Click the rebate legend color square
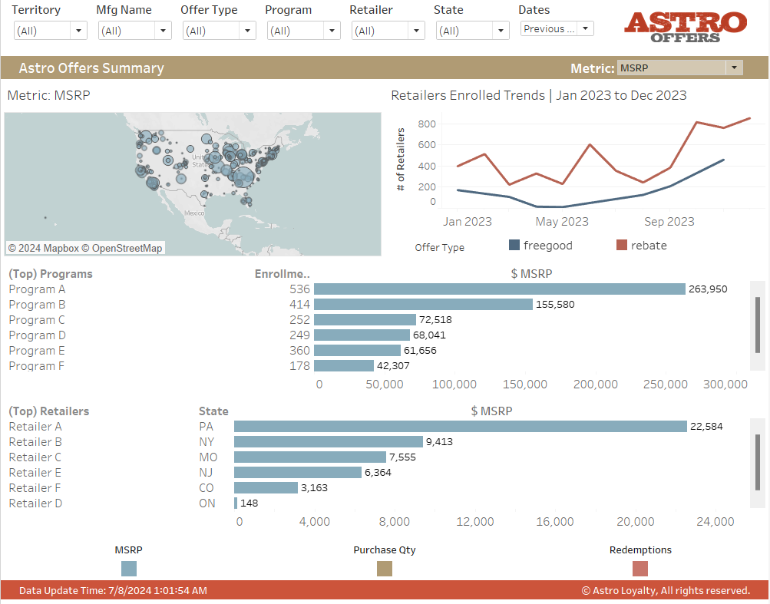Image resolution: width=770 pixels, height=604 pixels. [623, 246]
